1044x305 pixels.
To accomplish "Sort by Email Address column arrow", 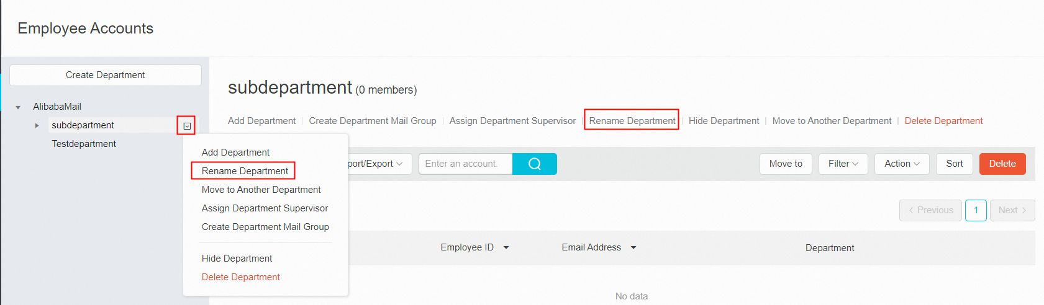I will [x=633, y=247].
